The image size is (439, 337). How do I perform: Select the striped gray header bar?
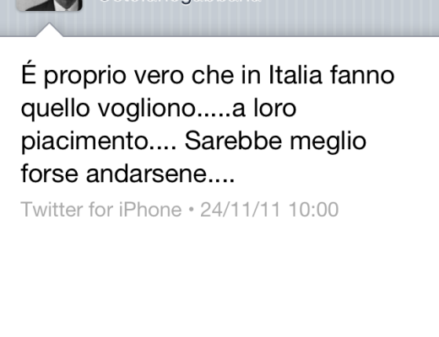pos(219,19)
